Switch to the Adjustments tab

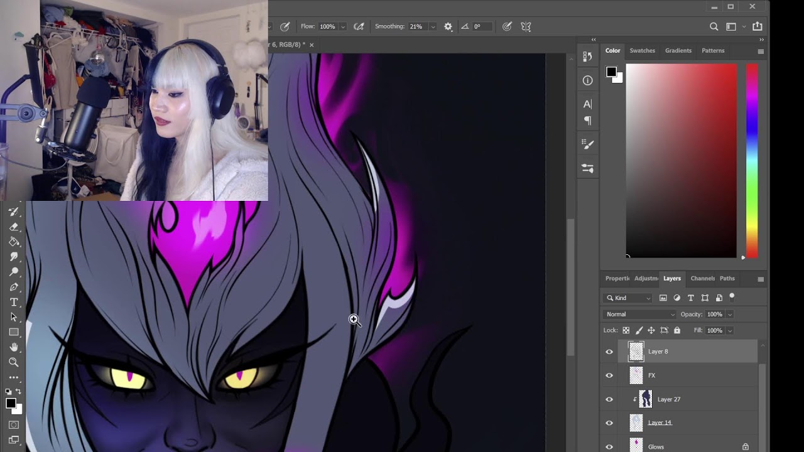(646, 278)
